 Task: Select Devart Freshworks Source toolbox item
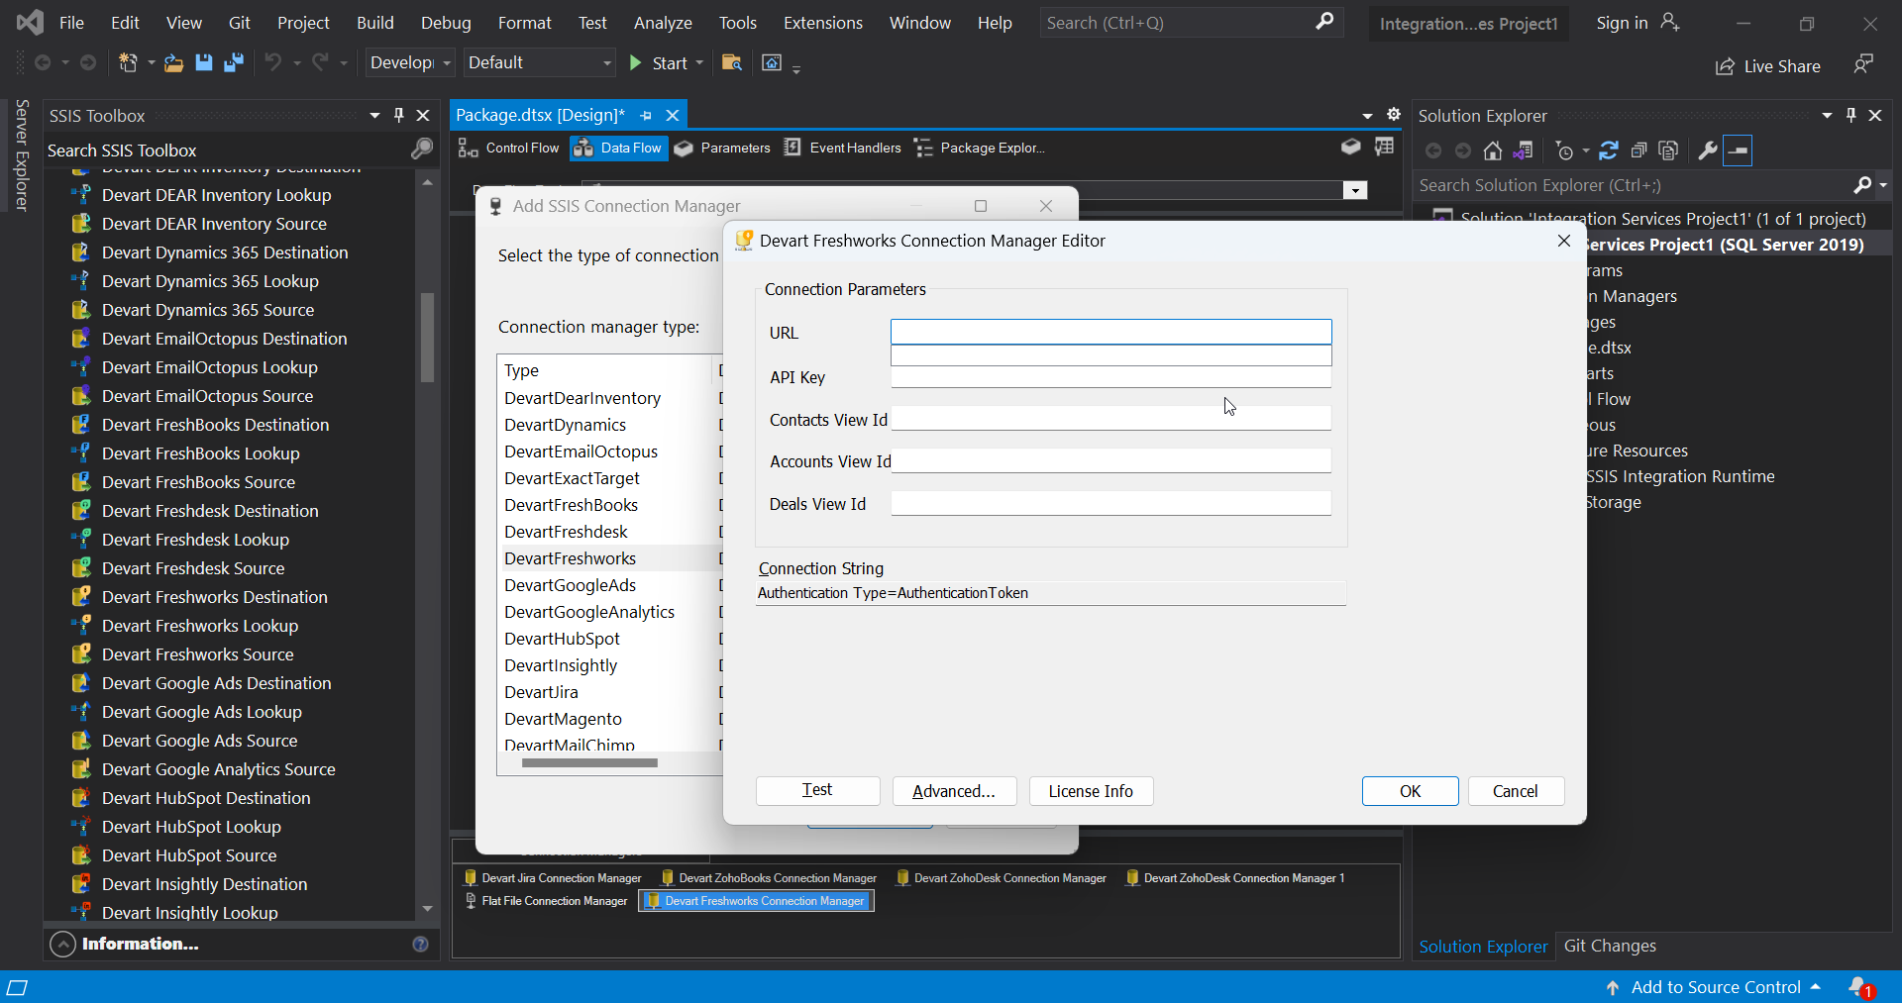tap(197, 654)
